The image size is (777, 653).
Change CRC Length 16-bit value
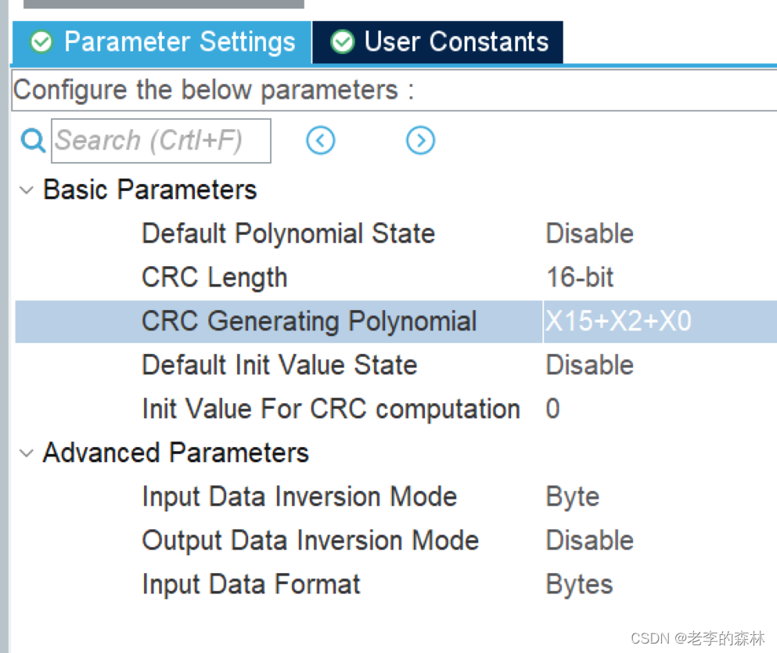coord(580,278)
